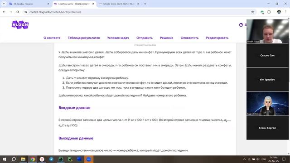Screen dimensions: 290x163
Task: Switch to the '28. Графы. Начало' tab
Action: point(29,4)
